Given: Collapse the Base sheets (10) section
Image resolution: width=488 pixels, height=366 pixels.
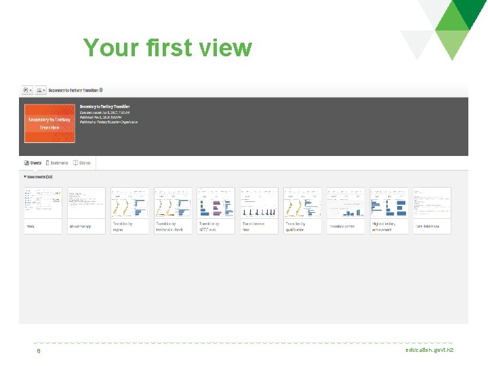Looking at the screenshot, I should pyautogui.click(x=38, y=177).
